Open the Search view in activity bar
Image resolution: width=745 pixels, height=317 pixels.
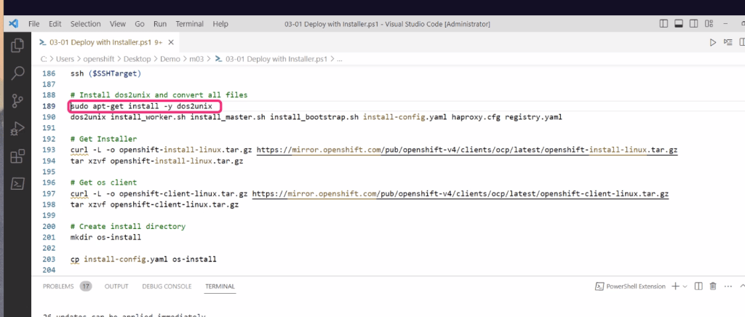coord(17,73)
